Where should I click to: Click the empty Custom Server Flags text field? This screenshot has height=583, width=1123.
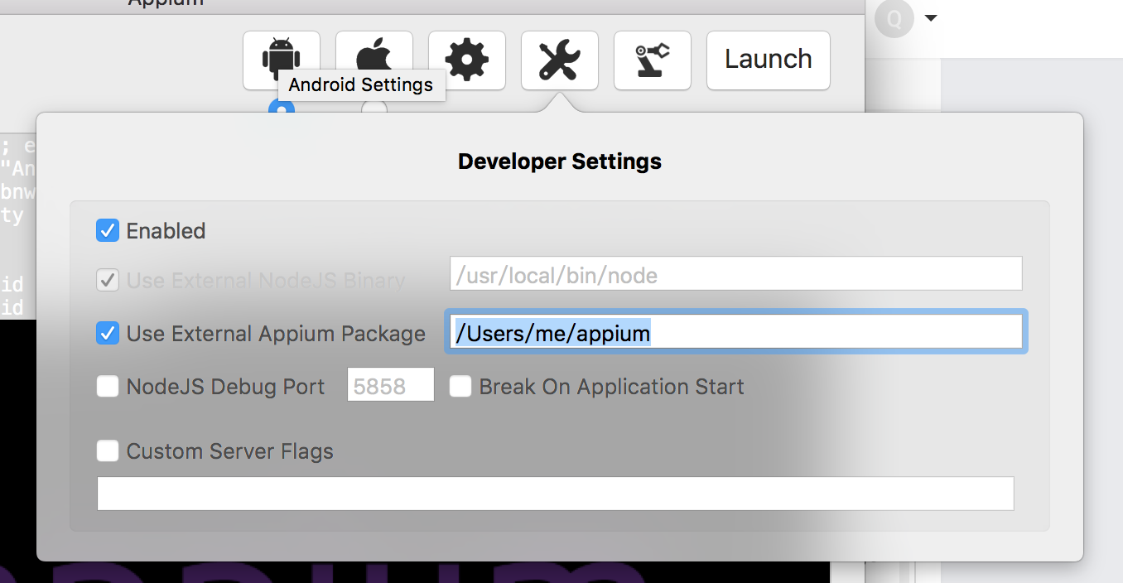(x=556, y=494)
